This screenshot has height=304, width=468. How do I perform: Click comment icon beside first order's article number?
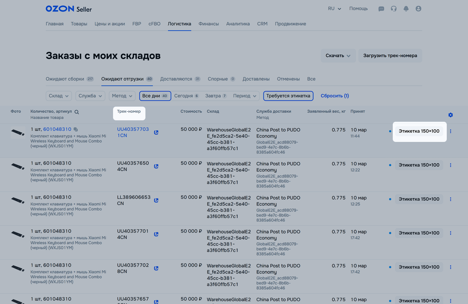76,129
